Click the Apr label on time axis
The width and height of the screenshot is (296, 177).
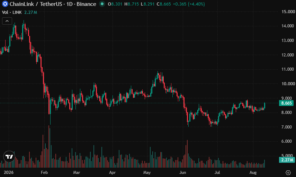[112, 172]
